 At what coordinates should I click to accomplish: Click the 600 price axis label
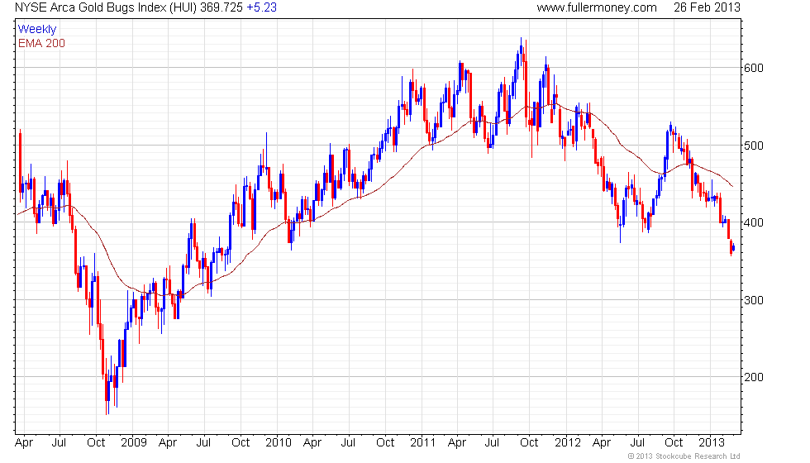753,68
